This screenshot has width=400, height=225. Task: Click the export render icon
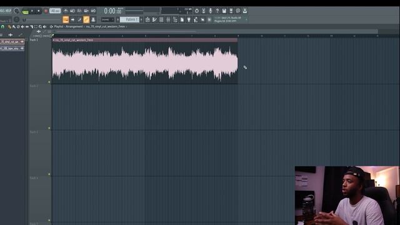(231, 11)
